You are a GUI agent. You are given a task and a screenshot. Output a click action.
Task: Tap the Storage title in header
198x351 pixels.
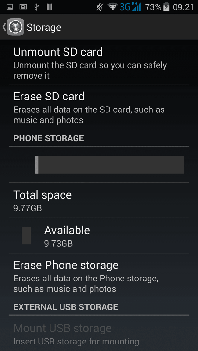[44, 28]
